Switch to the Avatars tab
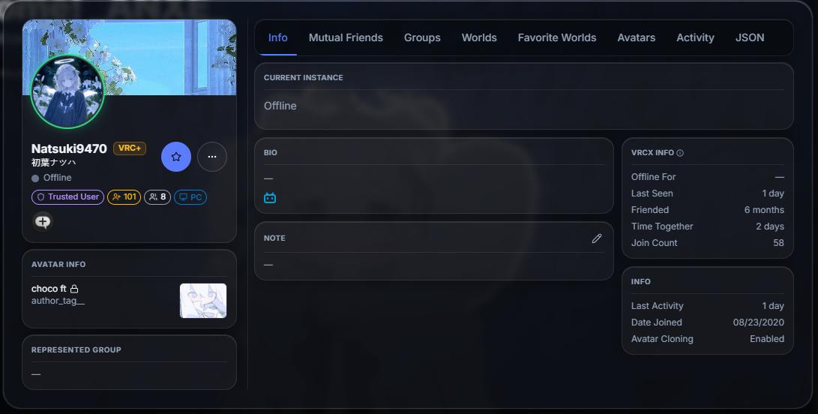818x414 pixels. (x=636, y=37)
